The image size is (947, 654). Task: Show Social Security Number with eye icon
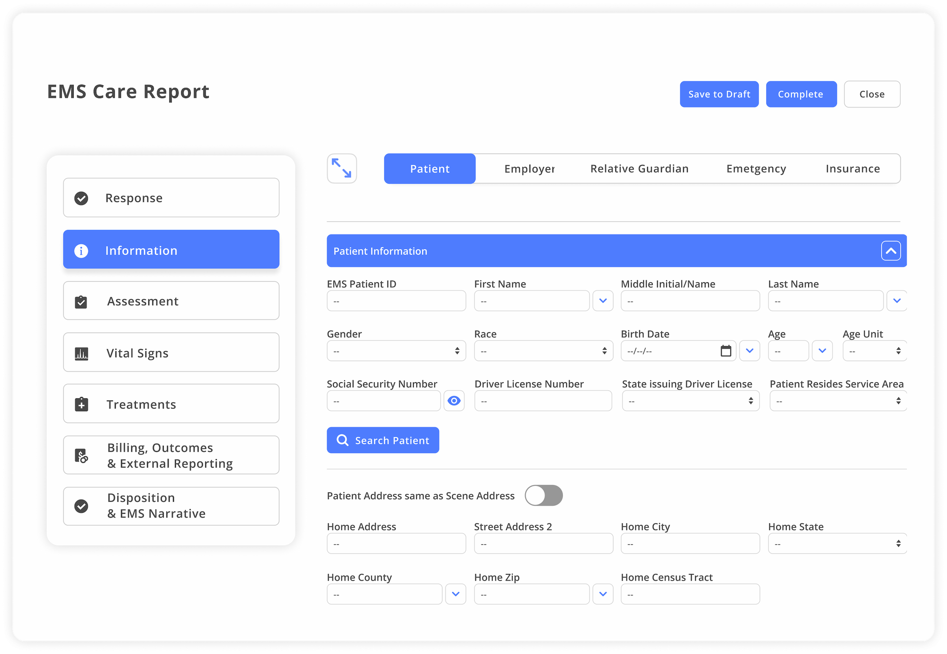[454, 401]
